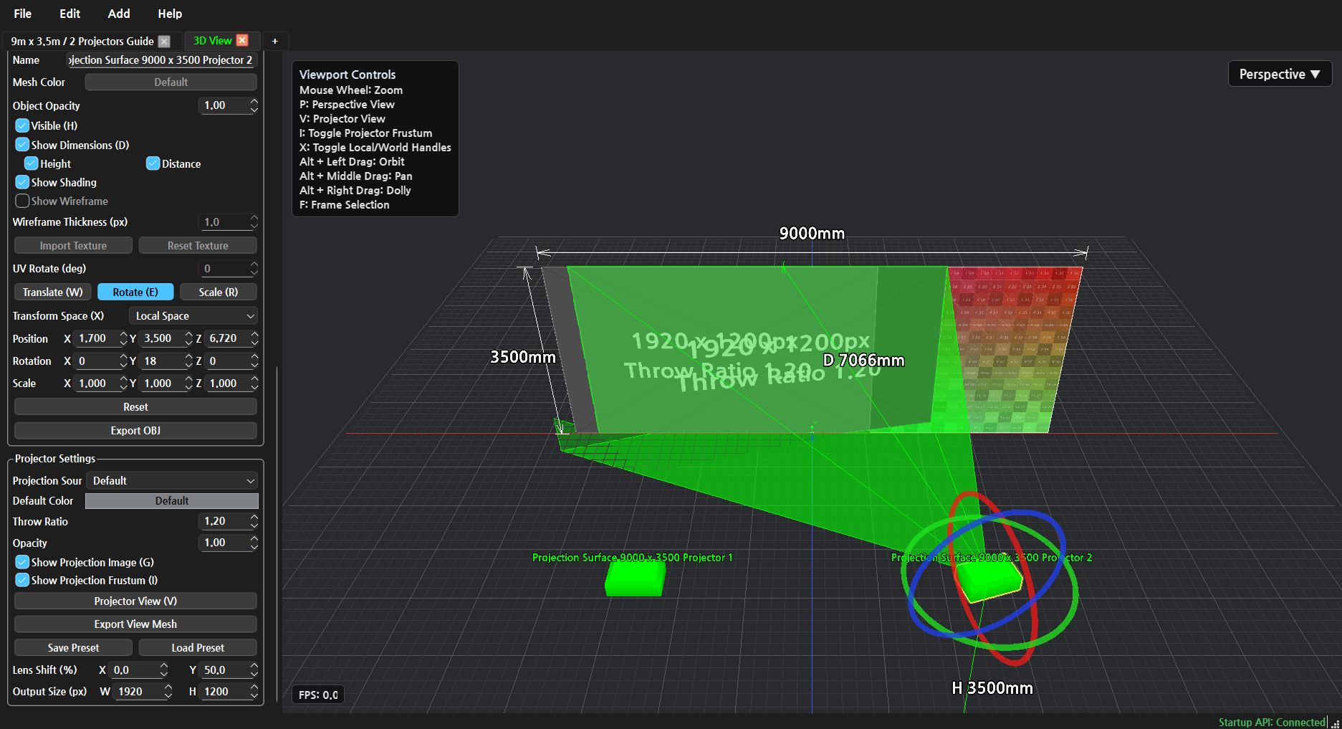Increase Scale Z with stepper arrow
1342x729 pixels.
pos(254,380)
